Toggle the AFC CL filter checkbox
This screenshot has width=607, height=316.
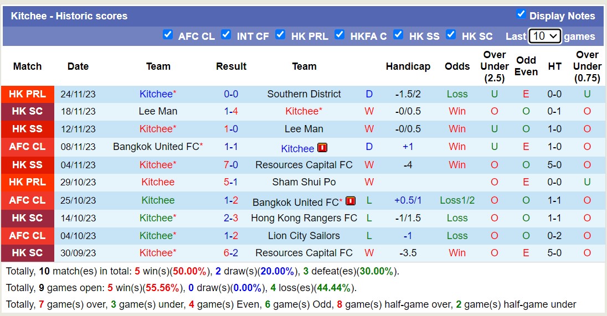[x=168, y=35]
